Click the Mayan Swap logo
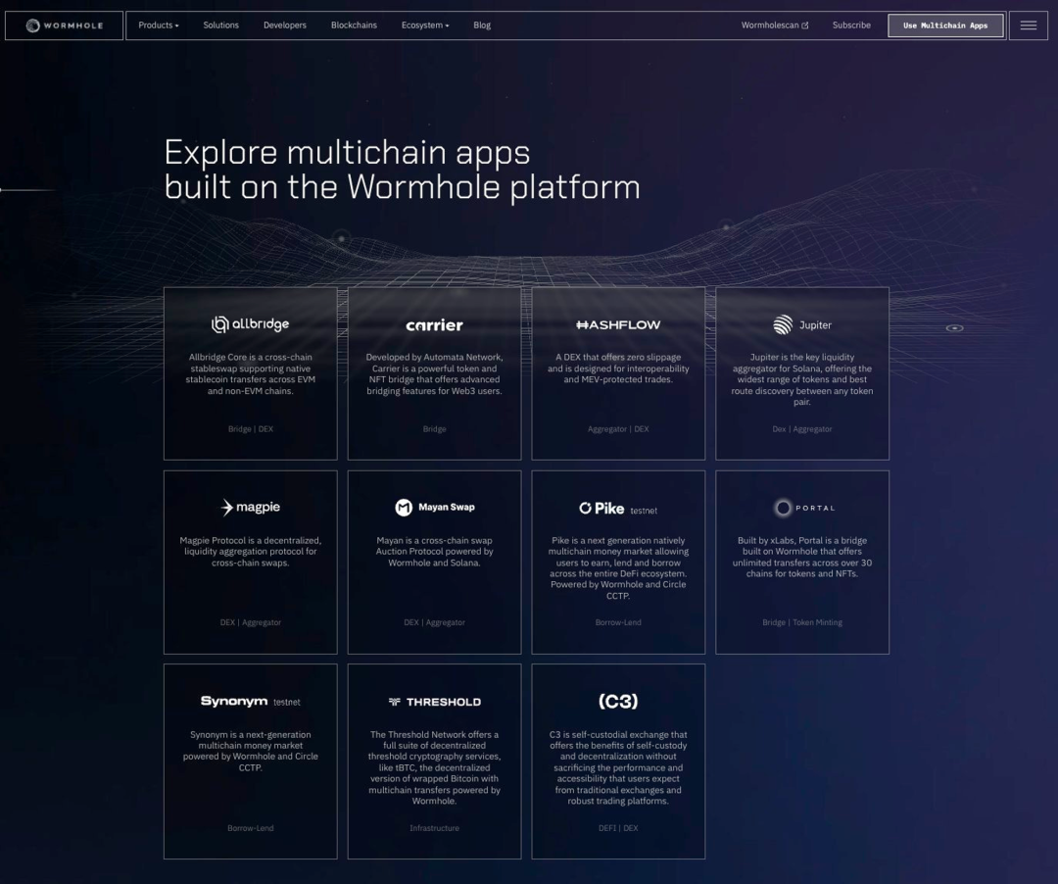The width and height of the screenshot is (1058, 884). [x=435, y=507]
